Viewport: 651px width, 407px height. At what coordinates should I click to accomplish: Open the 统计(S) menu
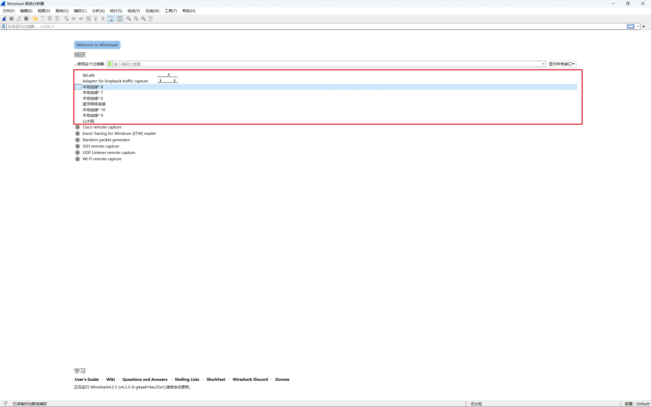(116, 11)
